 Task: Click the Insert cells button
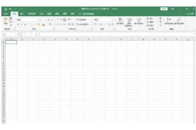[151, 19]
